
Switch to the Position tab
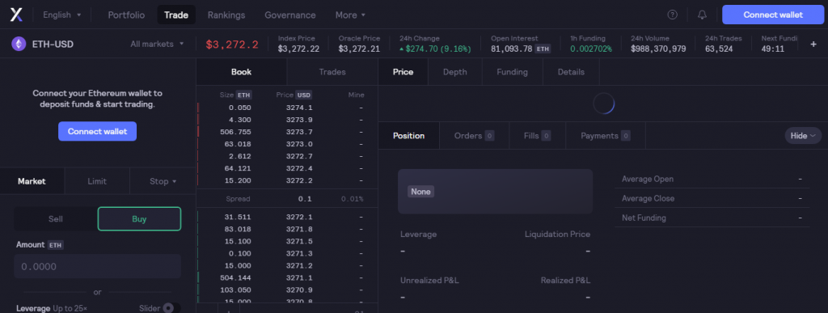point(408,136)
